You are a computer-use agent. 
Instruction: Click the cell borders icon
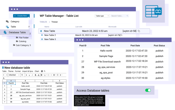48,75
